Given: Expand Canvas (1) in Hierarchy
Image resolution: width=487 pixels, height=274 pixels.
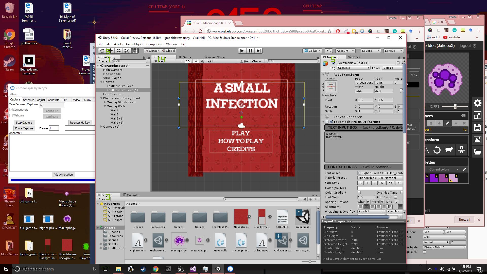Looking at the screenshot, I should point(101,127).
